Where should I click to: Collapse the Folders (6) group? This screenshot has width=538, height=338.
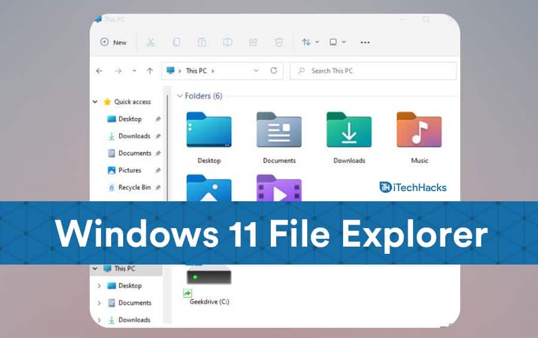179,96
